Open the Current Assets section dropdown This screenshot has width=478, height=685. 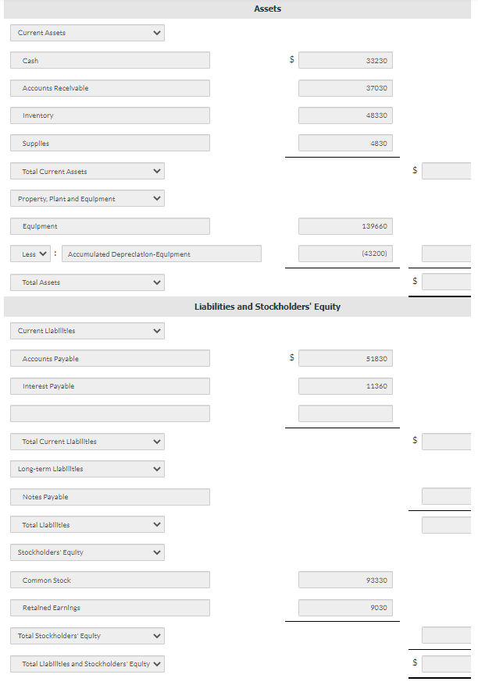(87, 33)
